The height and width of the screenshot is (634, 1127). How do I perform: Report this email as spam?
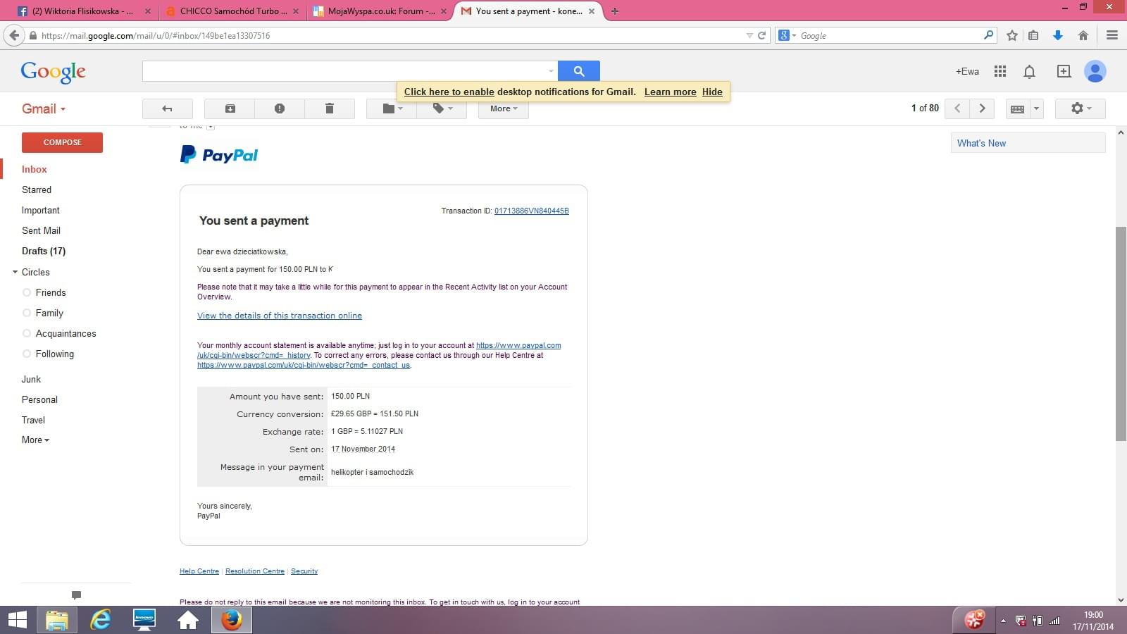click(280, 108)
